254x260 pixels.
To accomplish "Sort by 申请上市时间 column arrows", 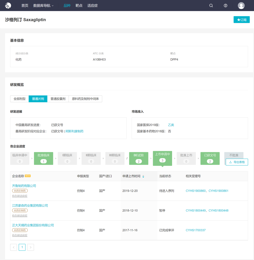I will 143,176.
